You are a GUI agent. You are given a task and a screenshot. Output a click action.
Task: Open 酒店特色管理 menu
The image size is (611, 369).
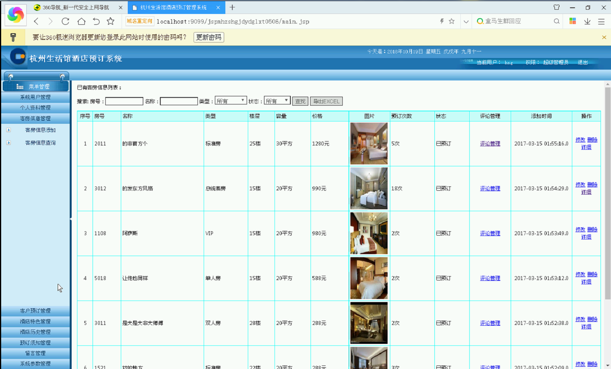pos(35,321)
